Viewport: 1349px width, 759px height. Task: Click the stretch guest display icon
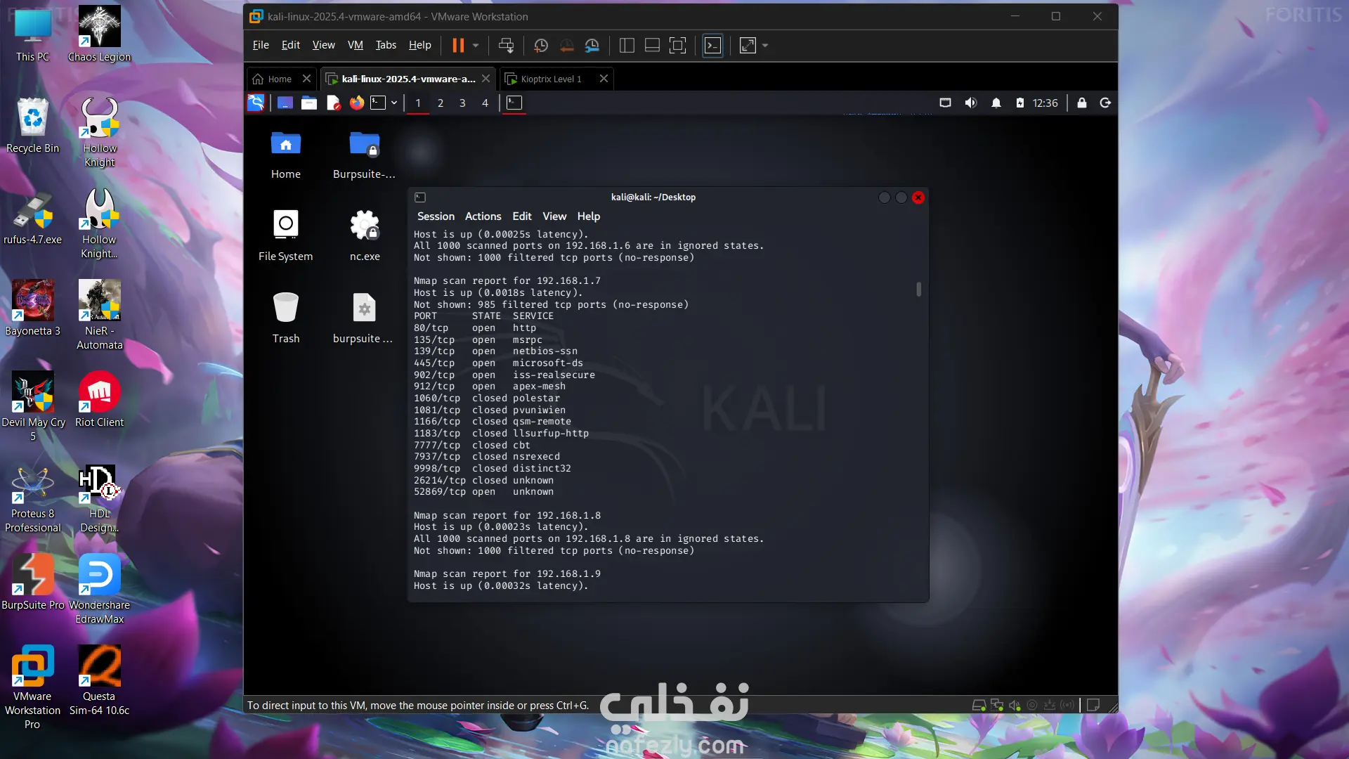[x=748, y=46]
